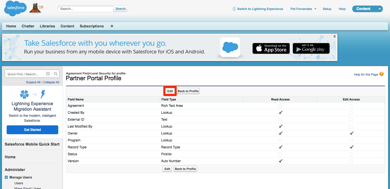Viewport: 390px width, 189px height.
Task: Click the Quick Find info icon
Action: coord(48,74)
